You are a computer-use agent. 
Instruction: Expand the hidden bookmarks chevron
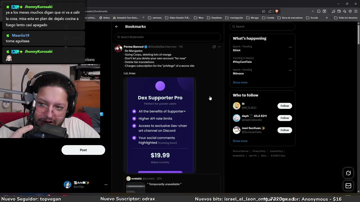tap(327, 18)
